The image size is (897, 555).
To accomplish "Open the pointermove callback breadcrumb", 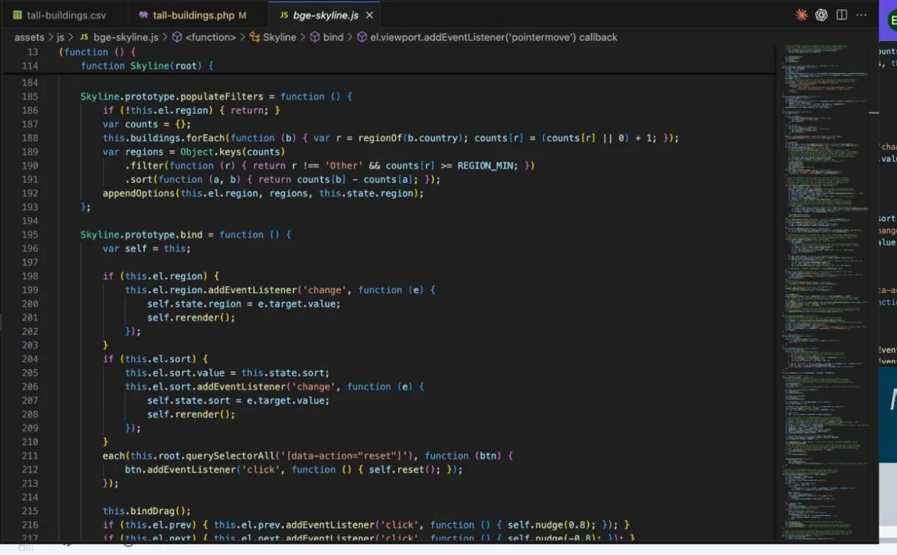I will pyautogui.click(x=494, y=37).
